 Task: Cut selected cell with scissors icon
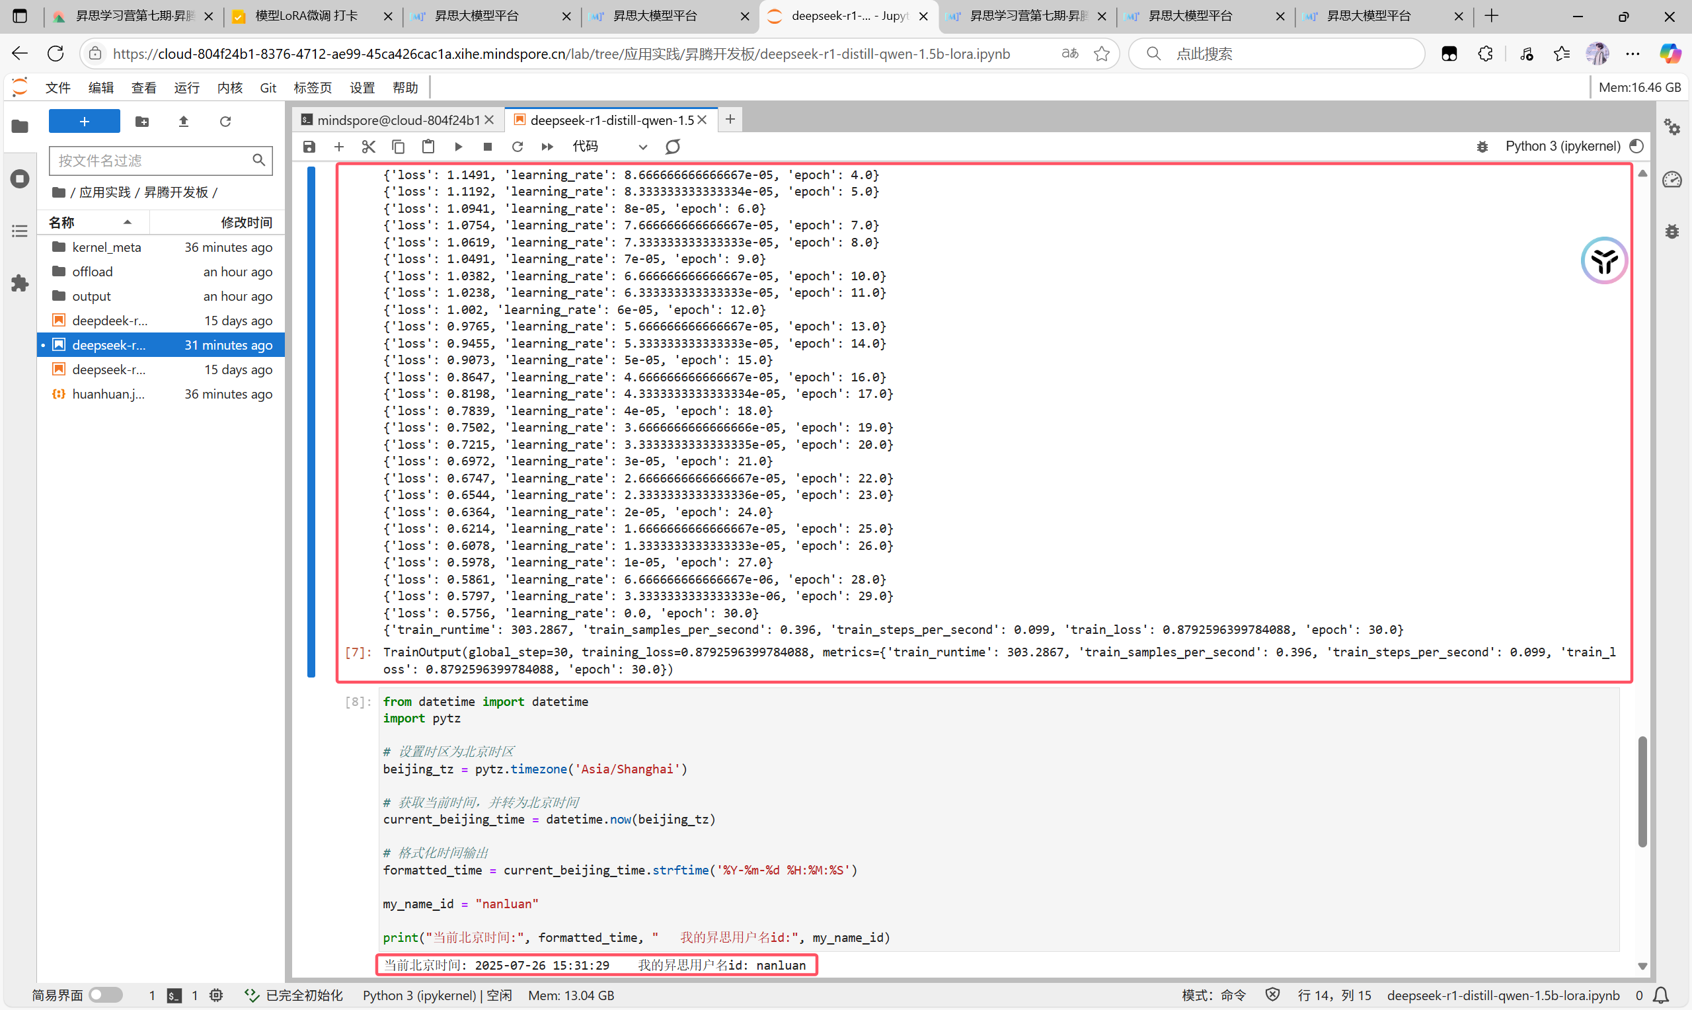(x=368, y=146)
